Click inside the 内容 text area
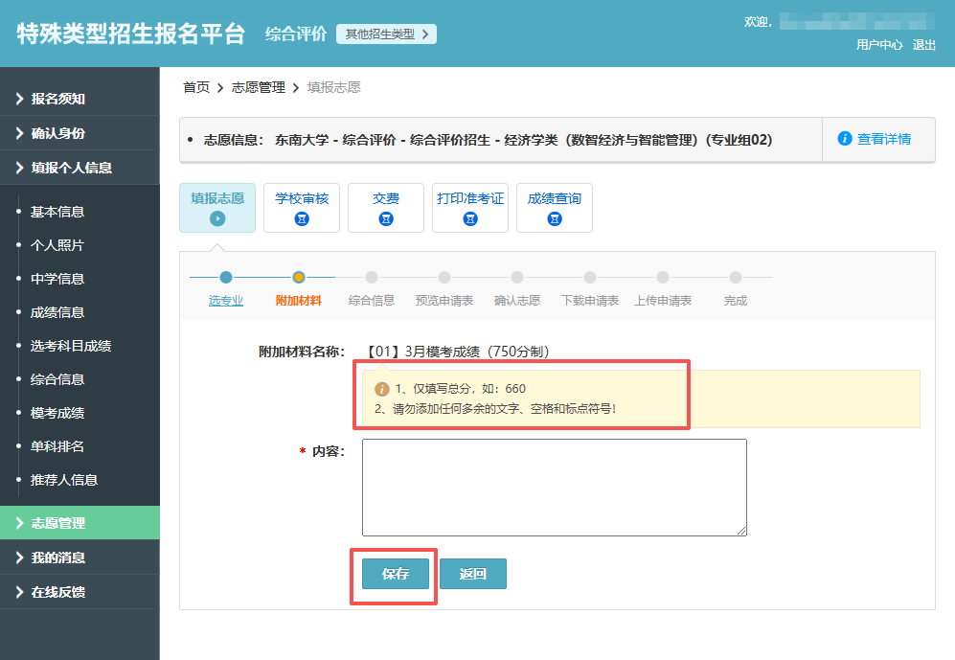The width and height of the screenshot is (955, 660). click(555, 488)
